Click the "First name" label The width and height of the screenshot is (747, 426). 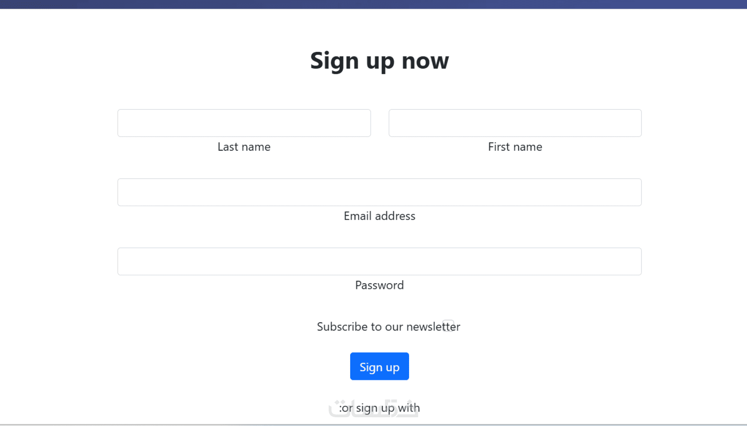coord(515,147)
